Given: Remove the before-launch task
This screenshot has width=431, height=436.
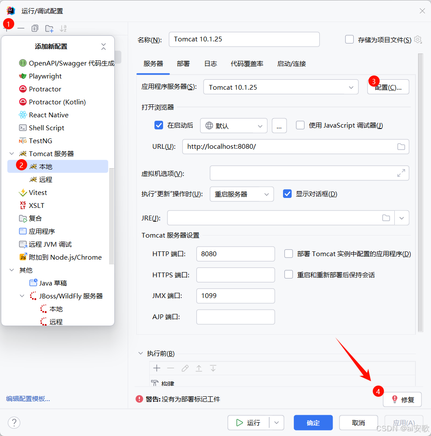Looking at the screenshot, I should point(170,368).
